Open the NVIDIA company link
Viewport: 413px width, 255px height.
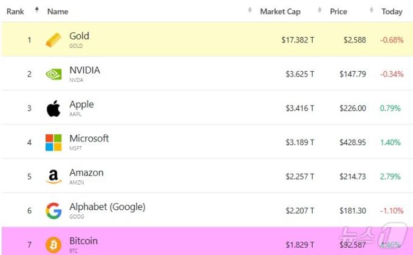click(84, 70)
